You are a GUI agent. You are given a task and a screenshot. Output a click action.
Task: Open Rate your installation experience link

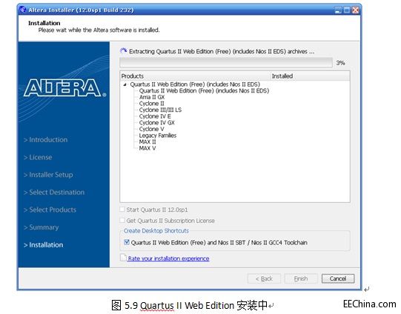(x=168, y=258)
